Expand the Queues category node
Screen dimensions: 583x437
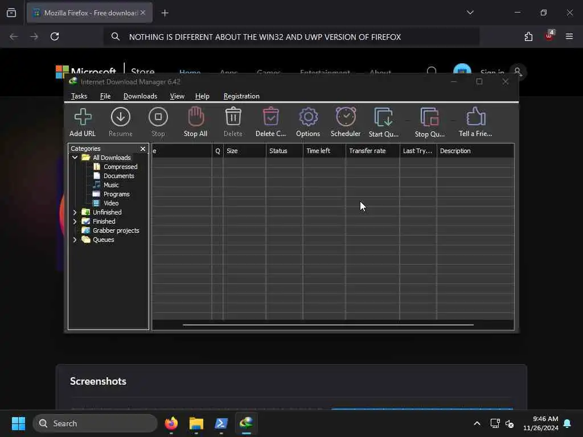[75, 240]
